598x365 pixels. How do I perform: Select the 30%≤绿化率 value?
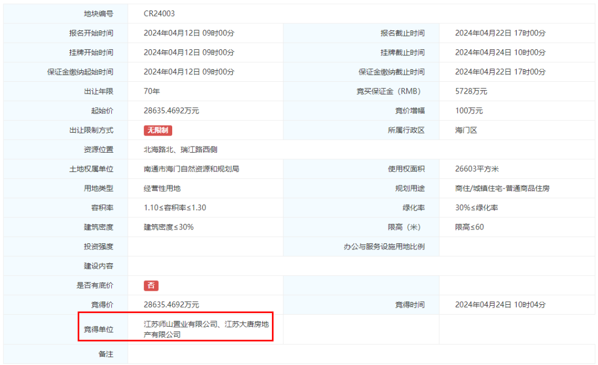point(476,208)
